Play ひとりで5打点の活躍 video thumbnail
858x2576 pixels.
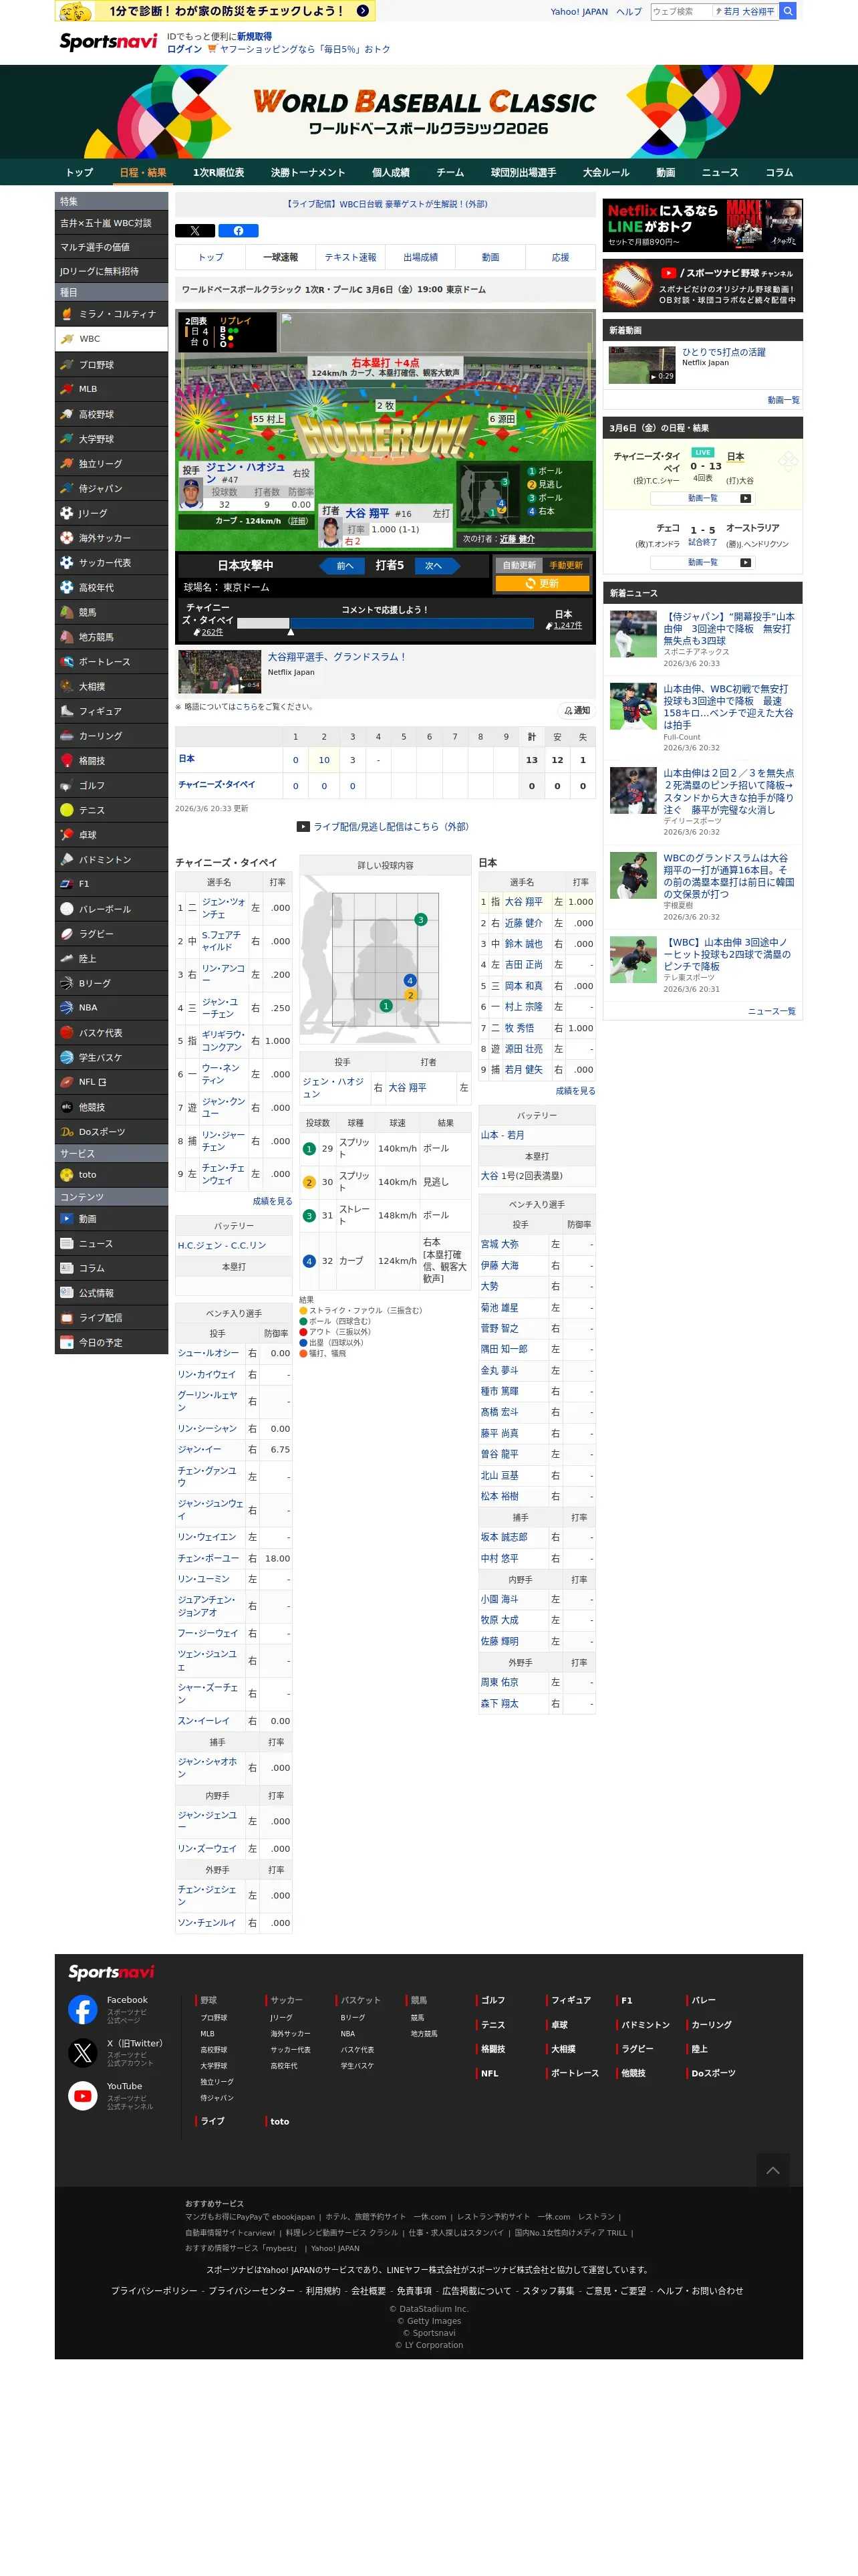click(642, 365)
